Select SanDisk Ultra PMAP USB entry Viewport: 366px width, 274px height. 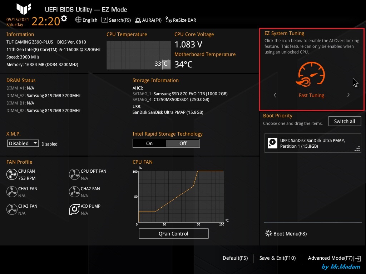[168, 112]
